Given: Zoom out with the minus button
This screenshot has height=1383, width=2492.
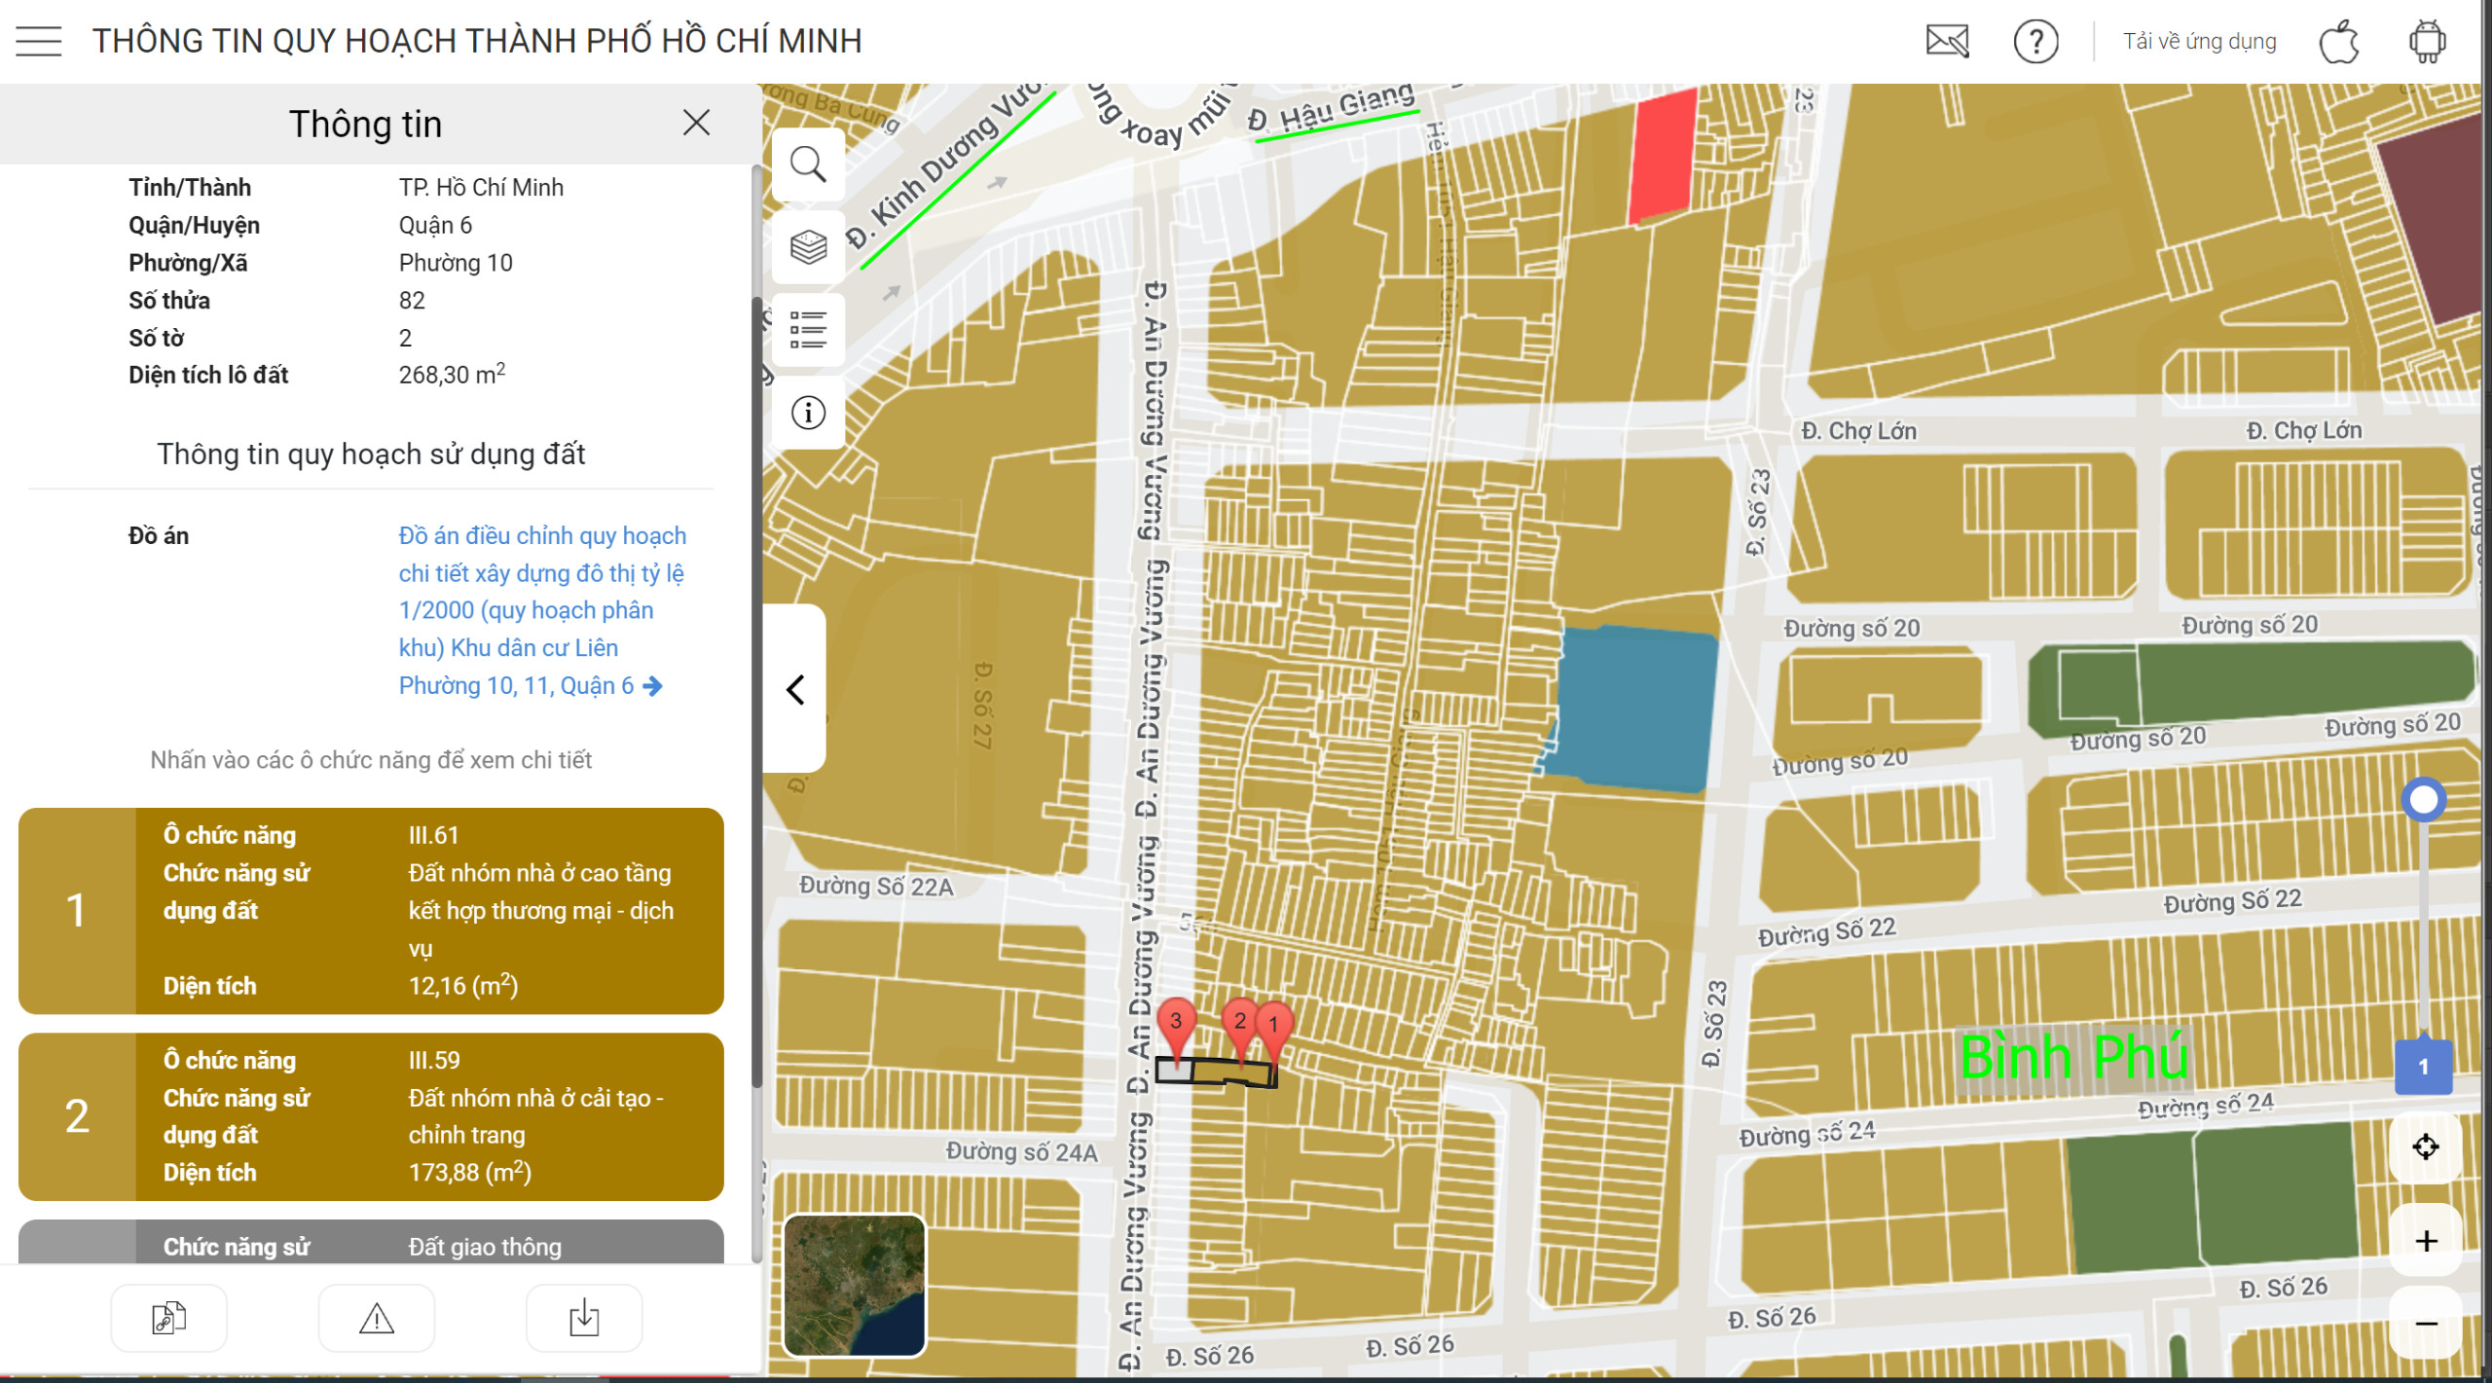Looking at the screenshot, I should coord(2426,1324).
